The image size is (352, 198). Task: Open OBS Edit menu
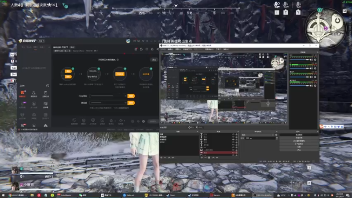(170, 49)
